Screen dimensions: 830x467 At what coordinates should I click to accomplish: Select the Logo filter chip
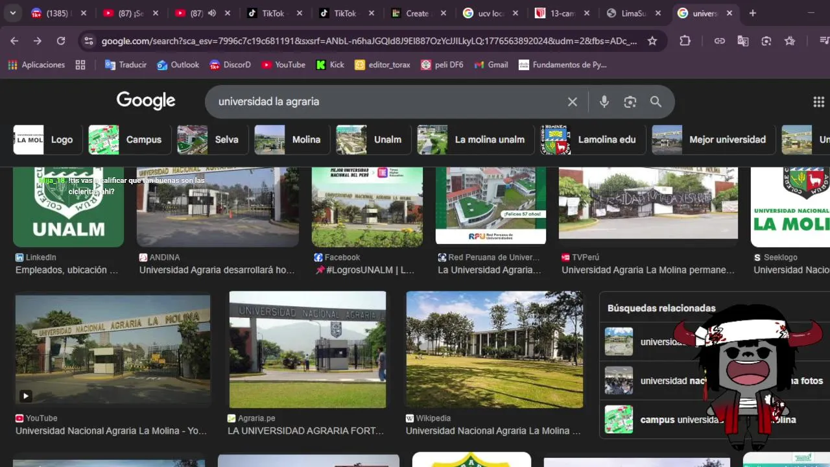tap(48, 139)
